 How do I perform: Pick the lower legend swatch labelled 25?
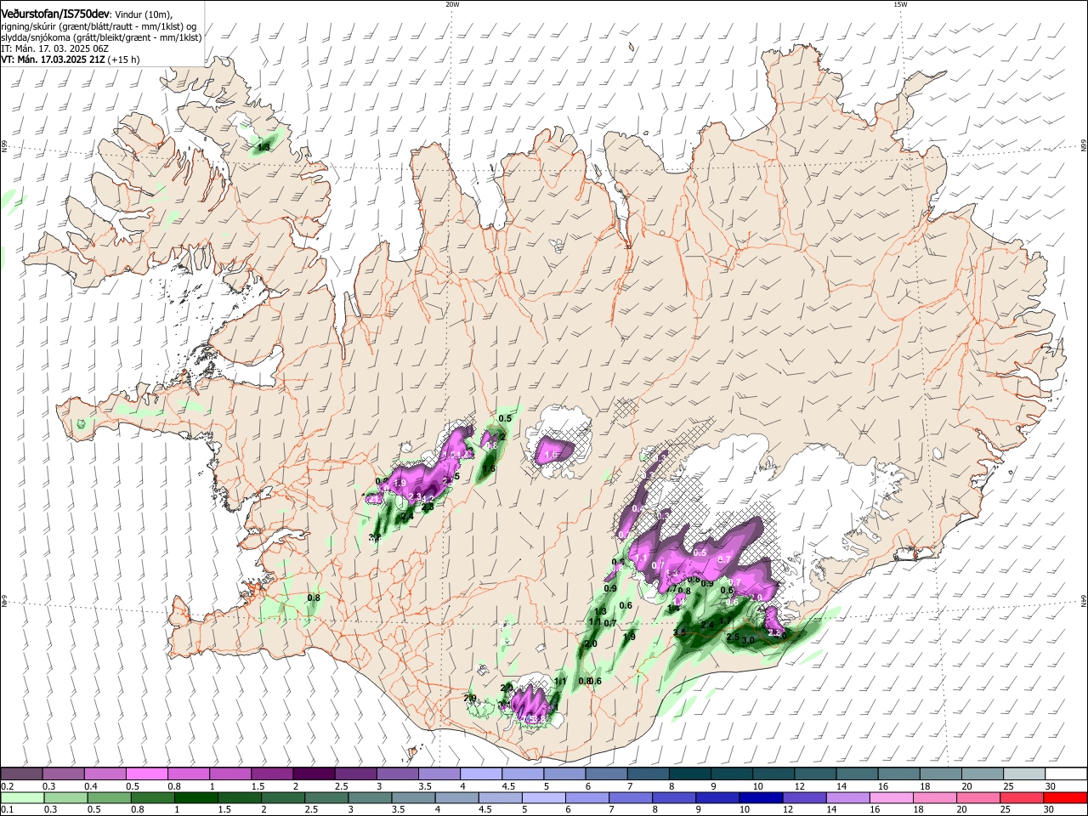[1021, 797]
